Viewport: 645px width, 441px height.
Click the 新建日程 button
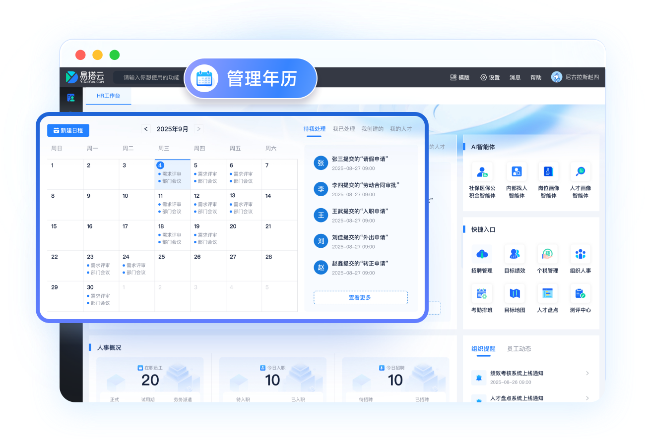(68, 130)
